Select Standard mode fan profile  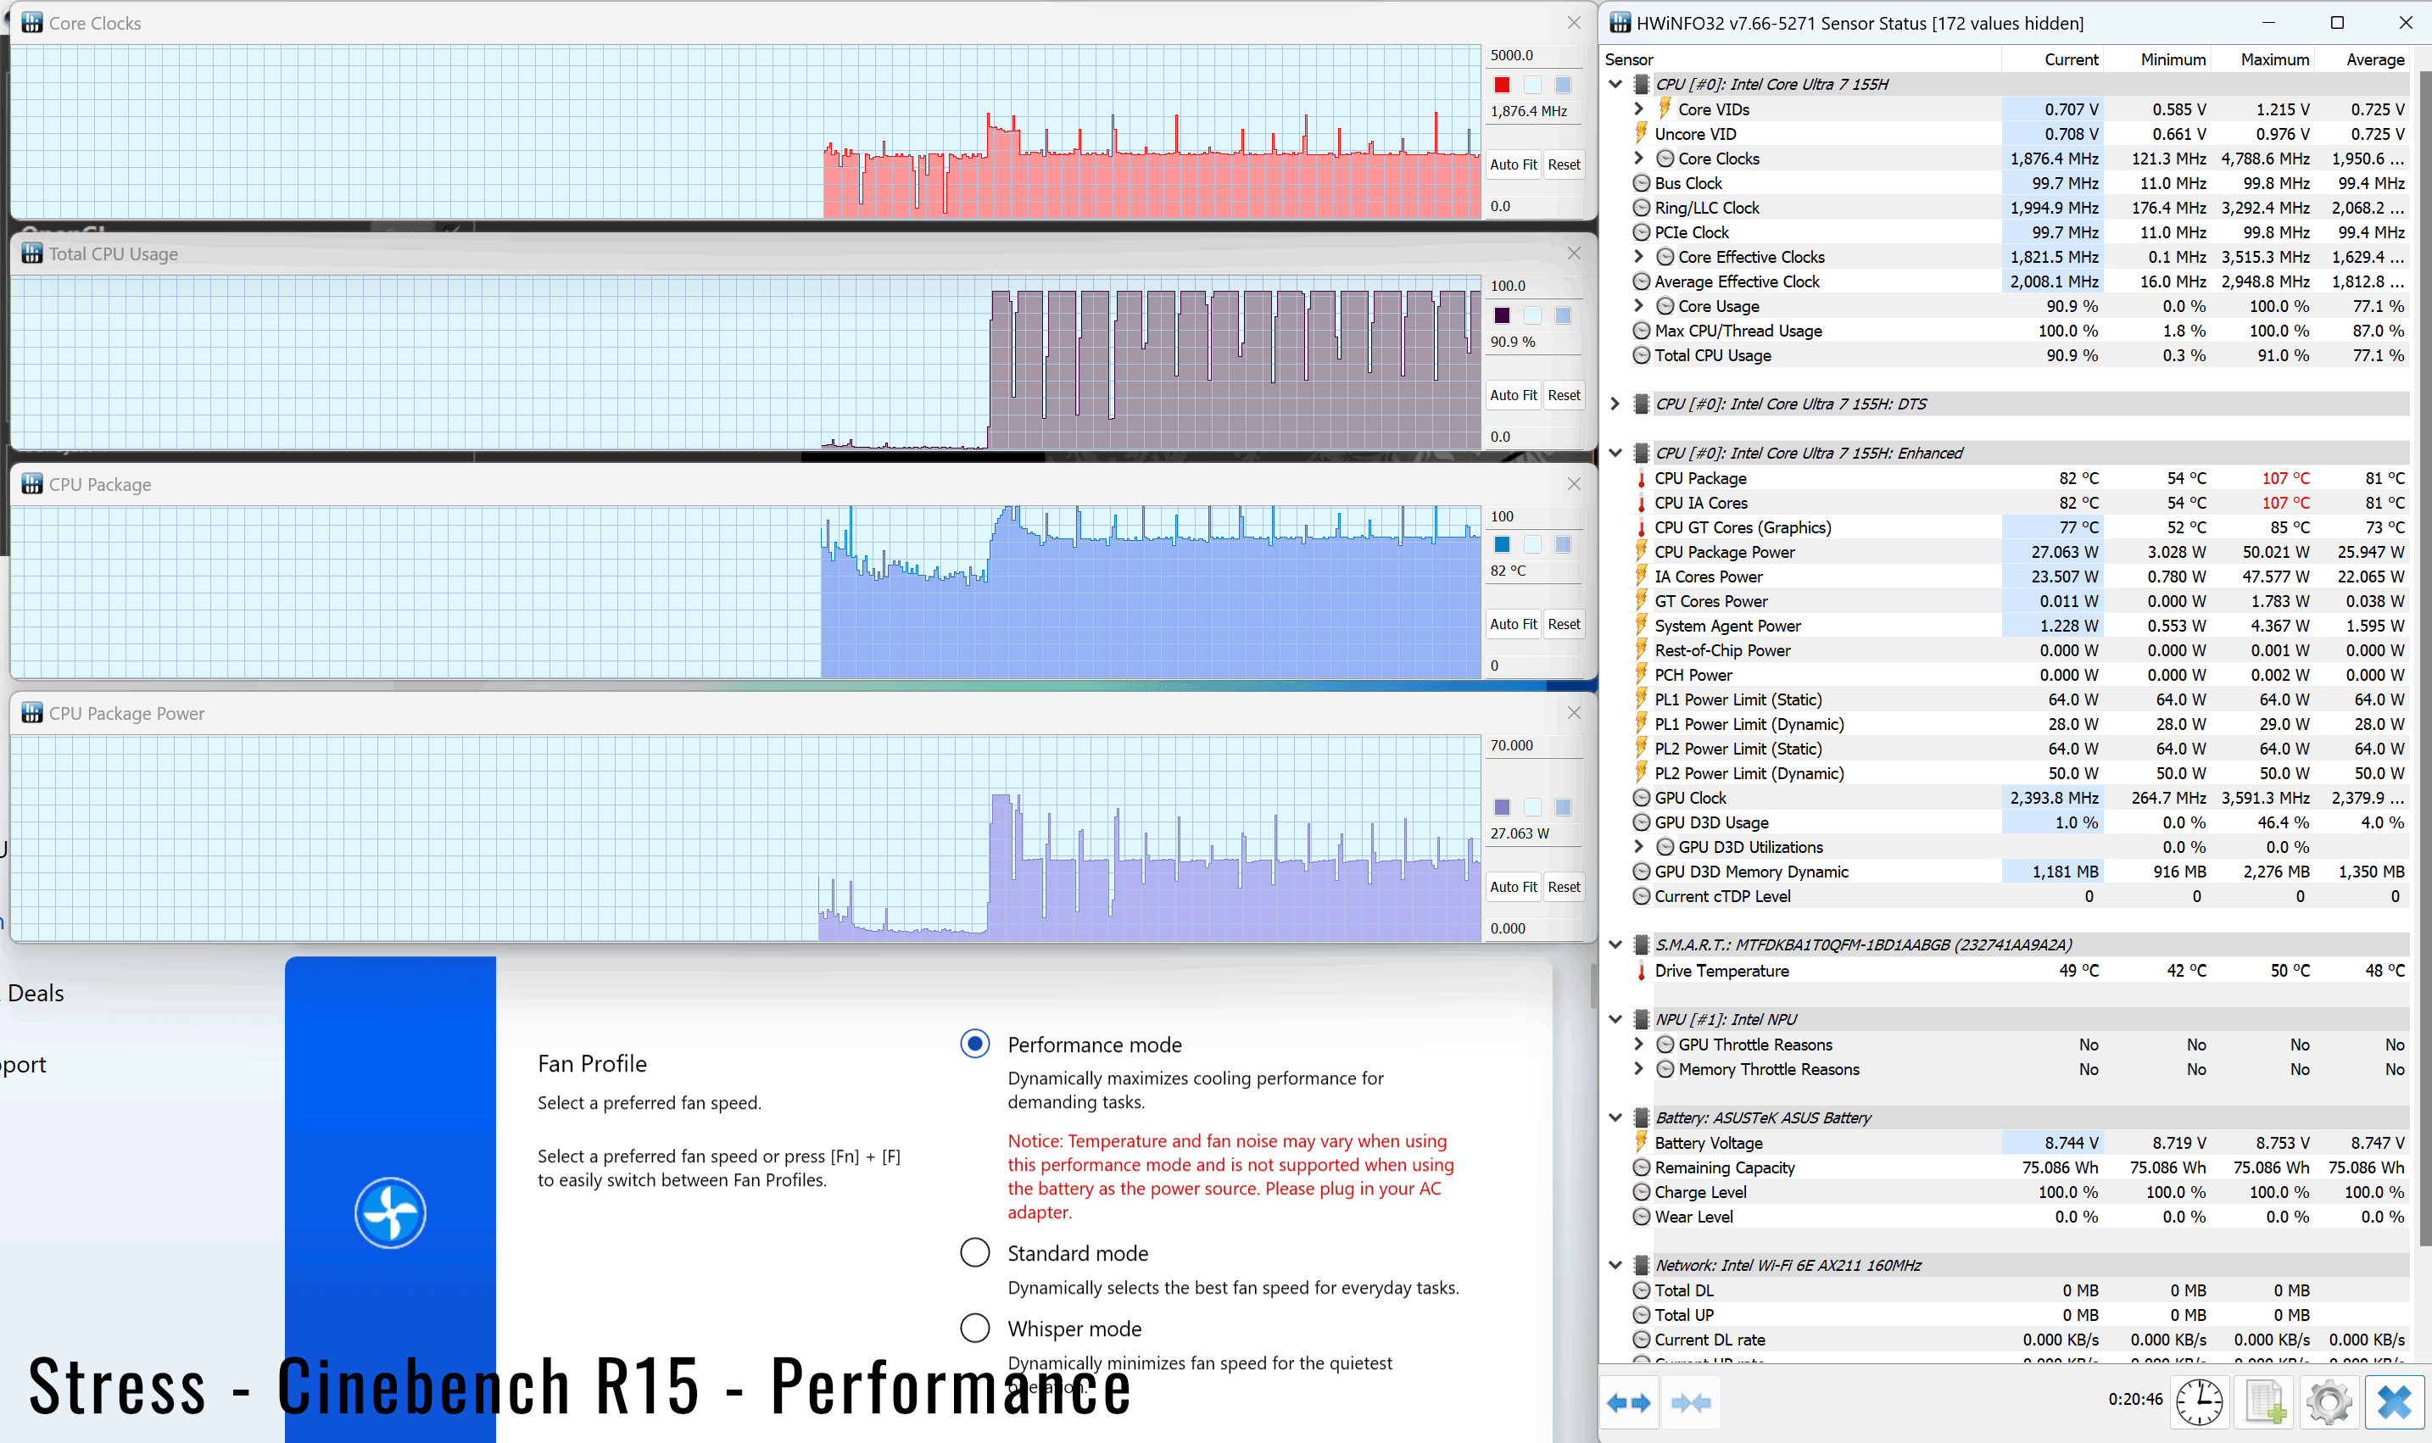point(974,1252)
